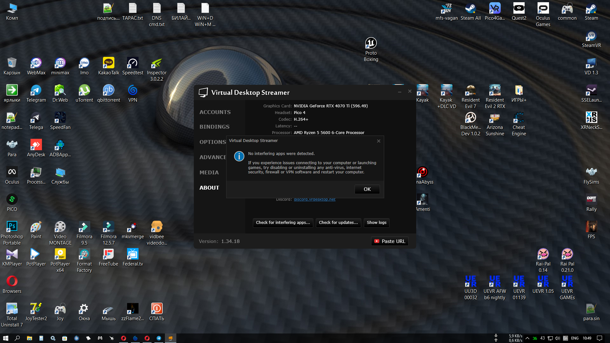Close the Virtual Desktop Streamer message dialog
The width and height of the screenshot is (610, 343).
tap(378, 141)
